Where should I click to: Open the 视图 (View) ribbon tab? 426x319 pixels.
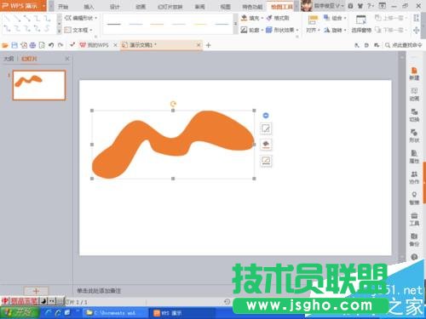[x=226, y=7]
